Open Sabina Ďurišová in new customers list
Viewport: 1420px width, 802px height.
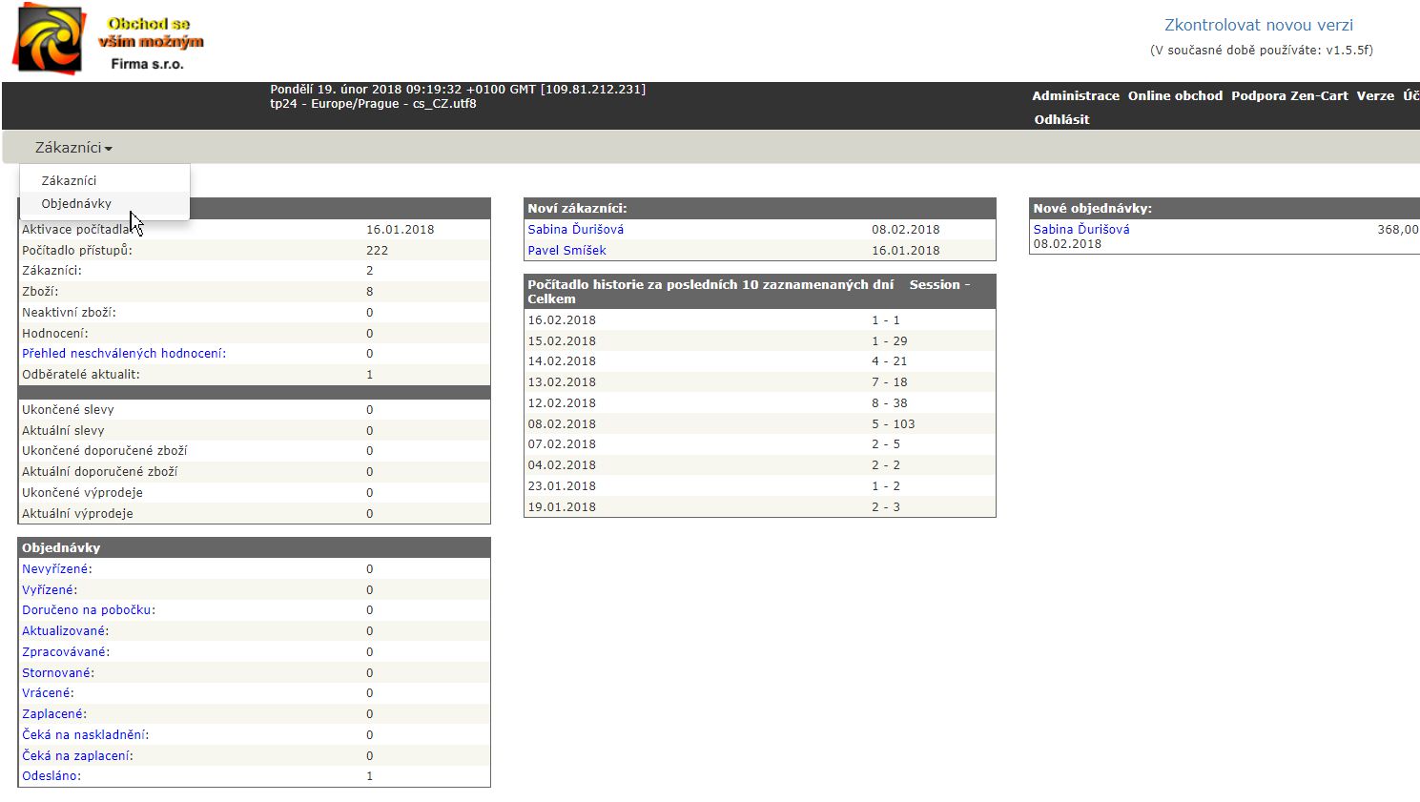(x=575, y=229)
